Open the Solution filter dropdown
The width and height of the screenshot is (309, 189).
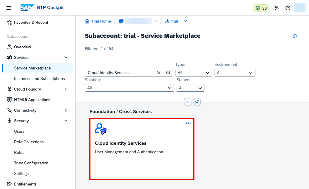(x=129, y=88)
